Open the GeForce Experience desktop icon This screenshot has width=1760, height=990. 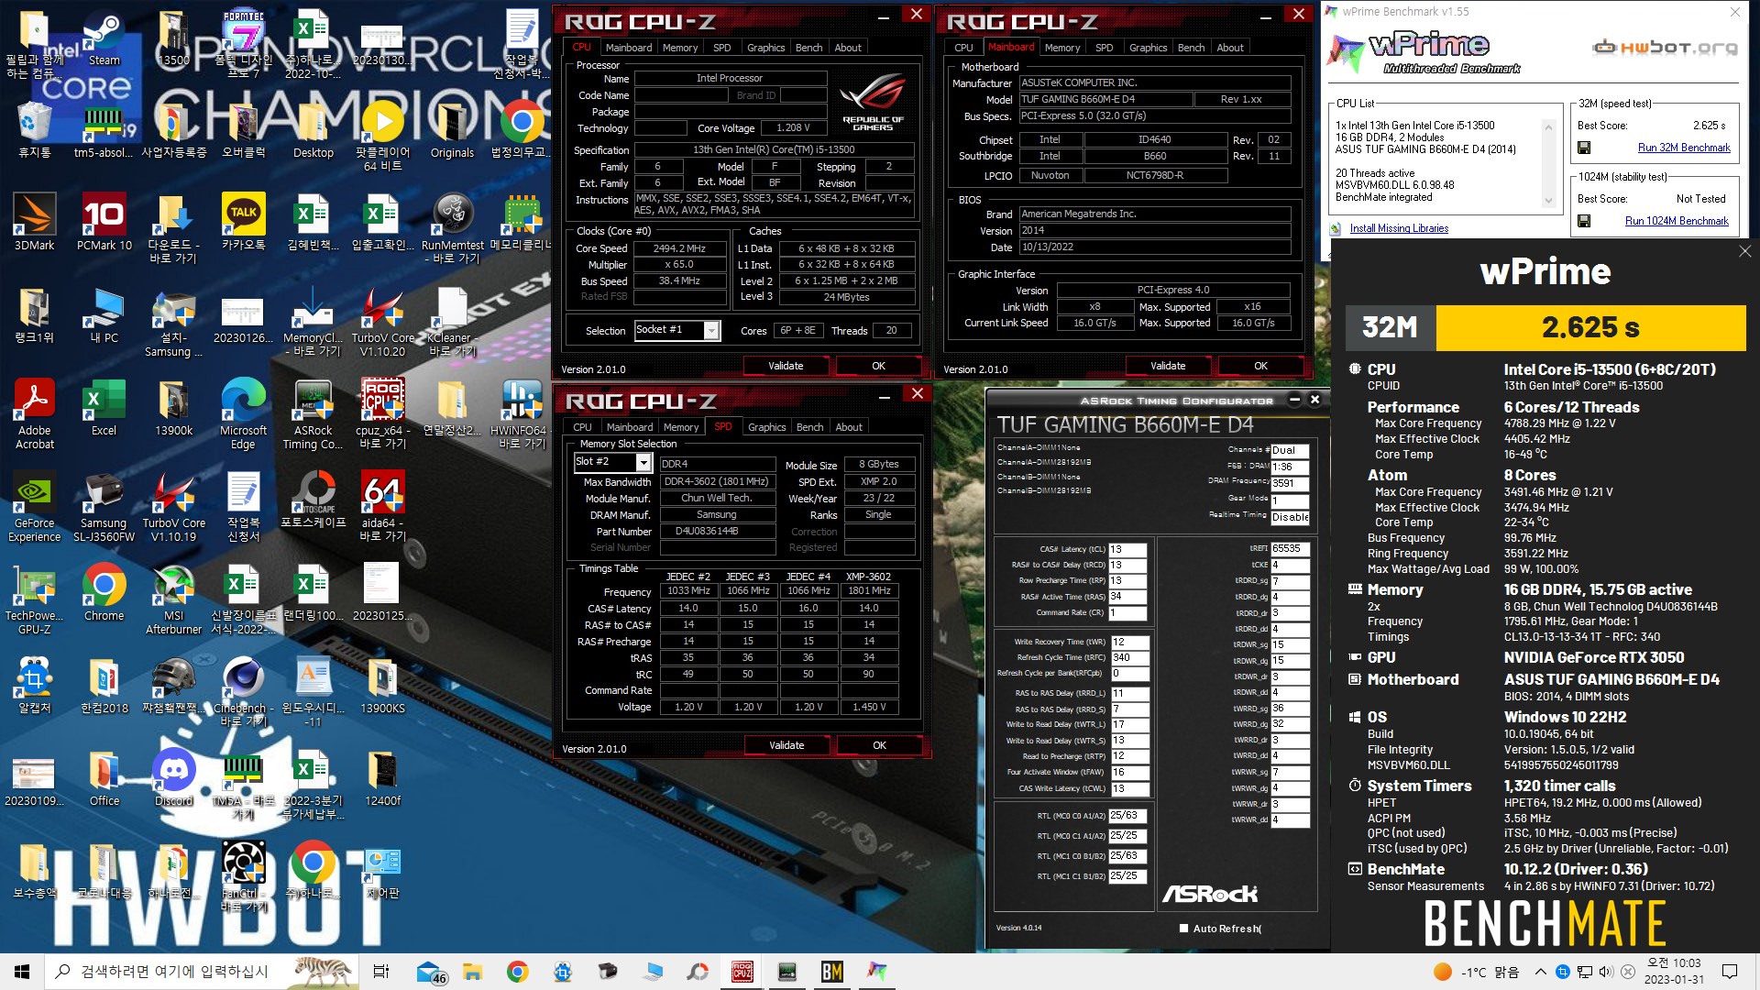point(34,507)
